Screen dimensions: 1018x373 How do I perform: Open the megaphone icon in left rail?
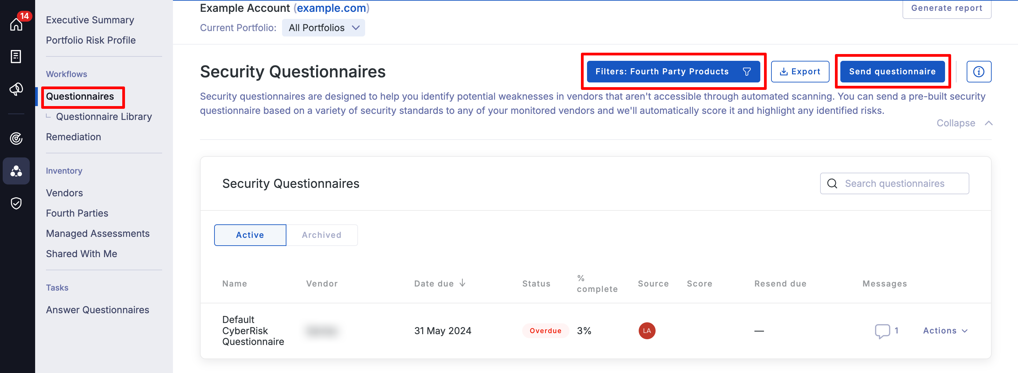pyautogui.click(x=16, y=89)
